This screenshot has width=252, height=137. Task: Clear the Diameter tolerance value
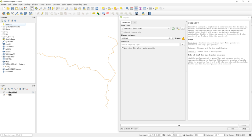click(x=169, y=38)
